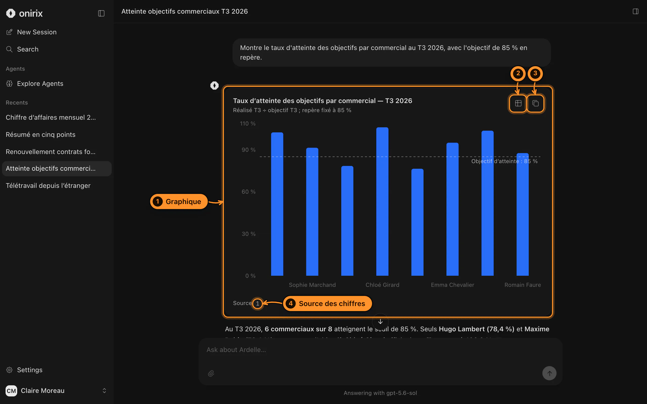Image resolution: width=647 pixels, height=404 pixels.
Task: Click the onirix logo
Action: 24,13
